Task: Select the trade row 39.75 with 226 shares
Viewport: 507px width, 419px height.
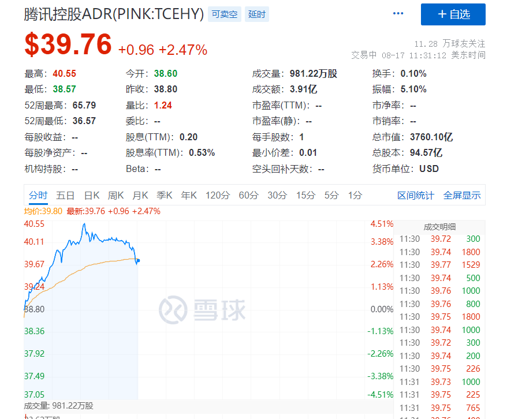Action: (x=439, y=369)
